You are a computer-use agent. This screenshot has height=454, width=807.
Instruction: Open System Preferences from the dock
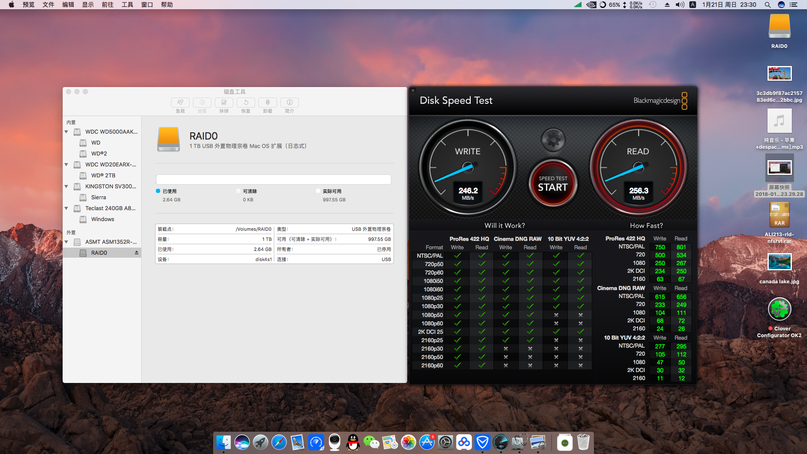click(x=446, y=442)
